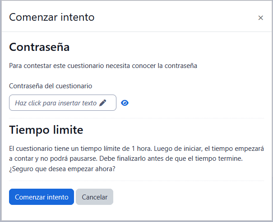Viewport: 273px width, 222px height.
Task: Click the pencil edit icon in password field
Action: (x=103, y=103)
